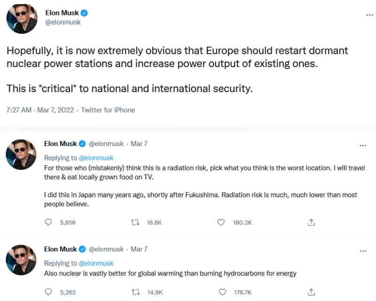
Task: Open more options on the radiation risk reply
Action: point(362,146)
